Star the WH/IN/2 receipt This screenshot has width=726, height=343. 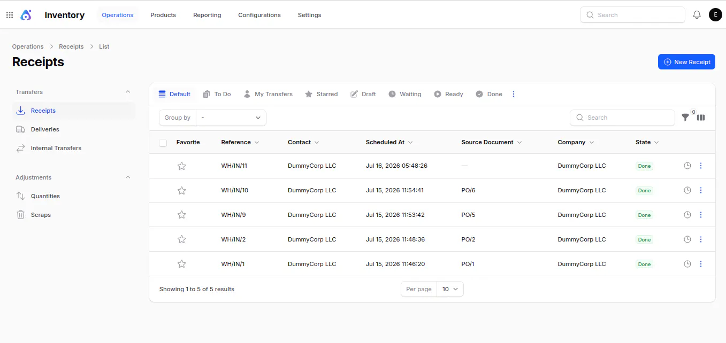click(x=182, y=240)
